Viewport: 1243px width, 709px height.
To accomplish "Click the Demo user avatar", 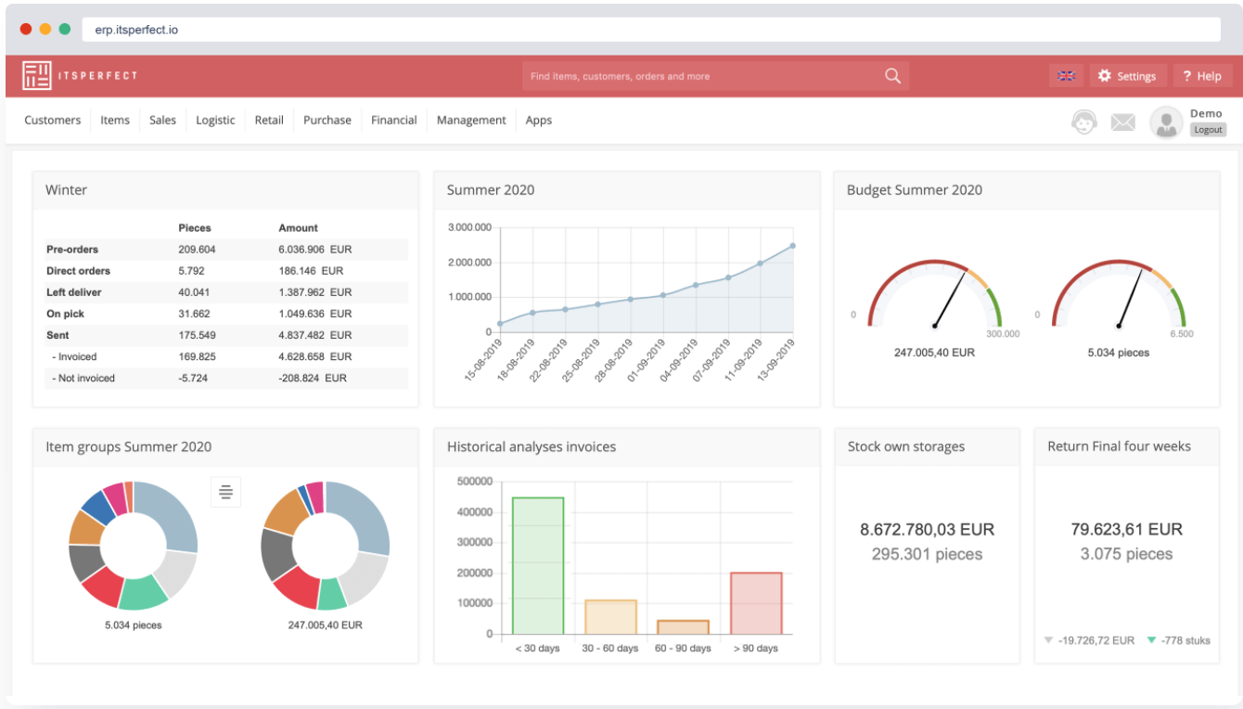I will (x=1166, y=122).
